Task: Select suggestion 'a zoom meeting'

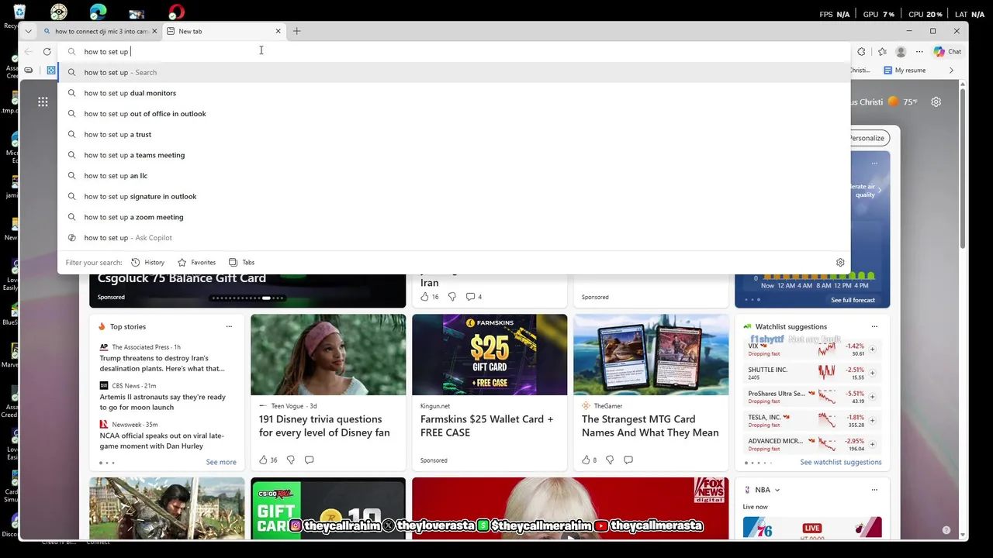Action: coord(454,217)
